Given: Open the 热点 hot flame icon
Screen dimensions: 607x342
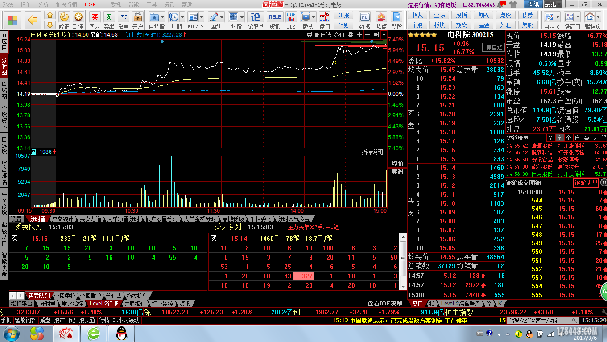Looking at the screenshot, I should pyautogui.click(x=381, y=20).
